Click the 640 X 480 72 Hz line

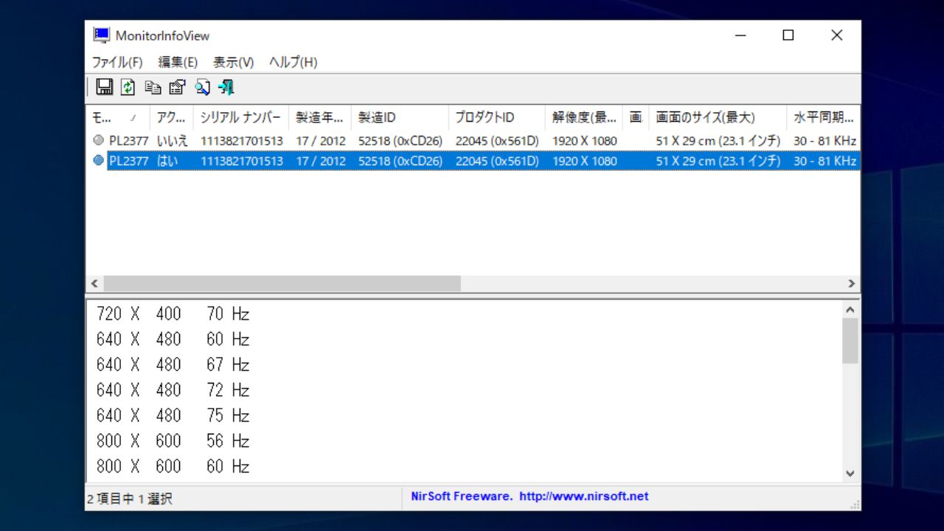tap(173, 390)
